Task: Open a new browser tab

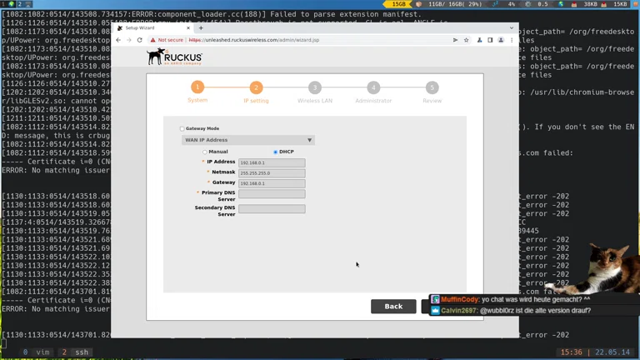Action: 201,27
